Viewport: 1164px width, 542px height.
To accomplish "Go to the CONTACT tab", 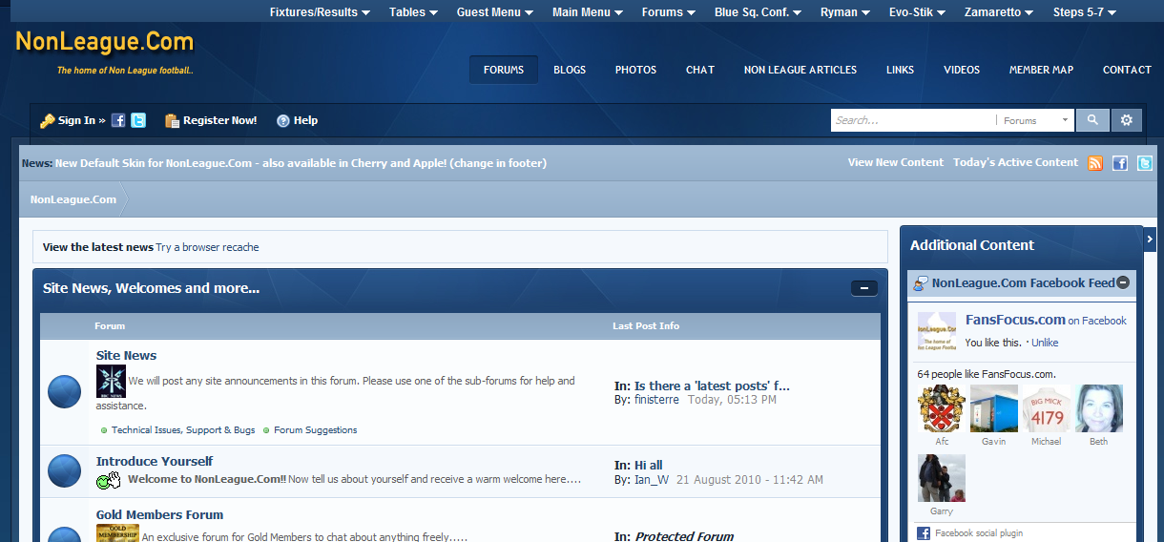I will tap(1127, 70).
